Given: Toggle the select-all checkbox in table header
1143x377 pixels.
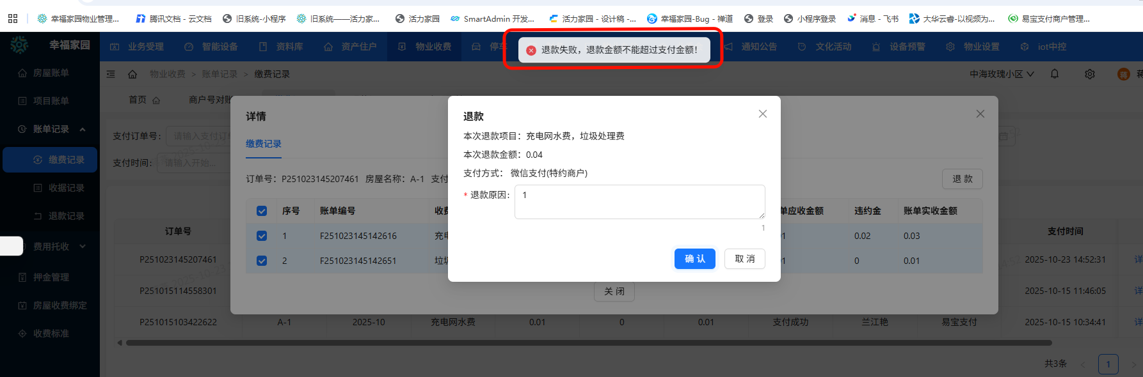Looking at the screenshot, I should pos(262,211).
